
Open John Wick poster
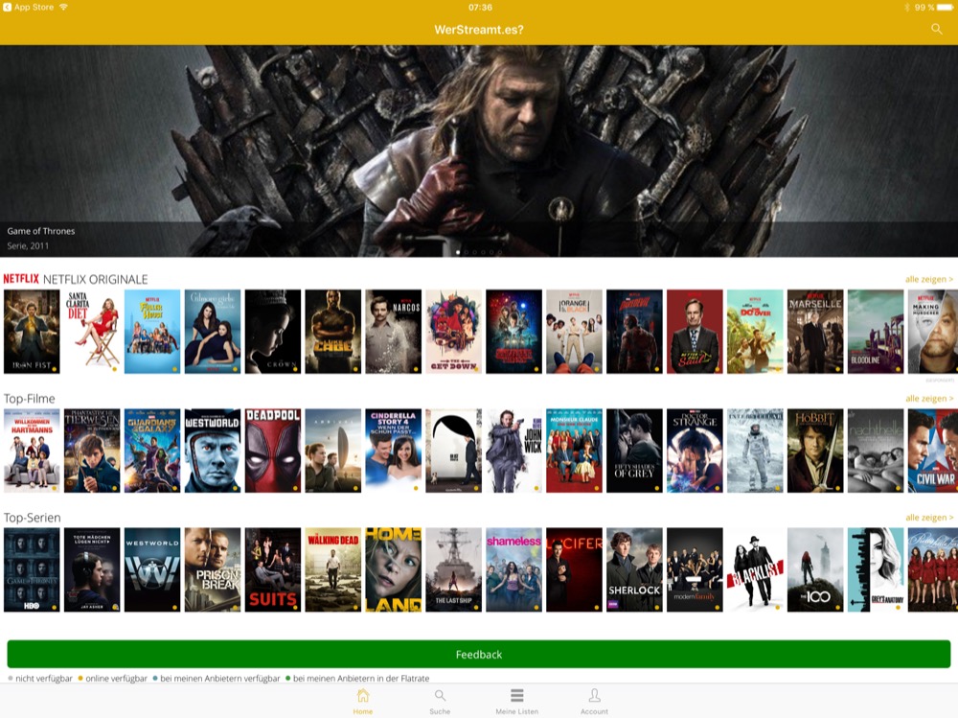coord(513,451)
